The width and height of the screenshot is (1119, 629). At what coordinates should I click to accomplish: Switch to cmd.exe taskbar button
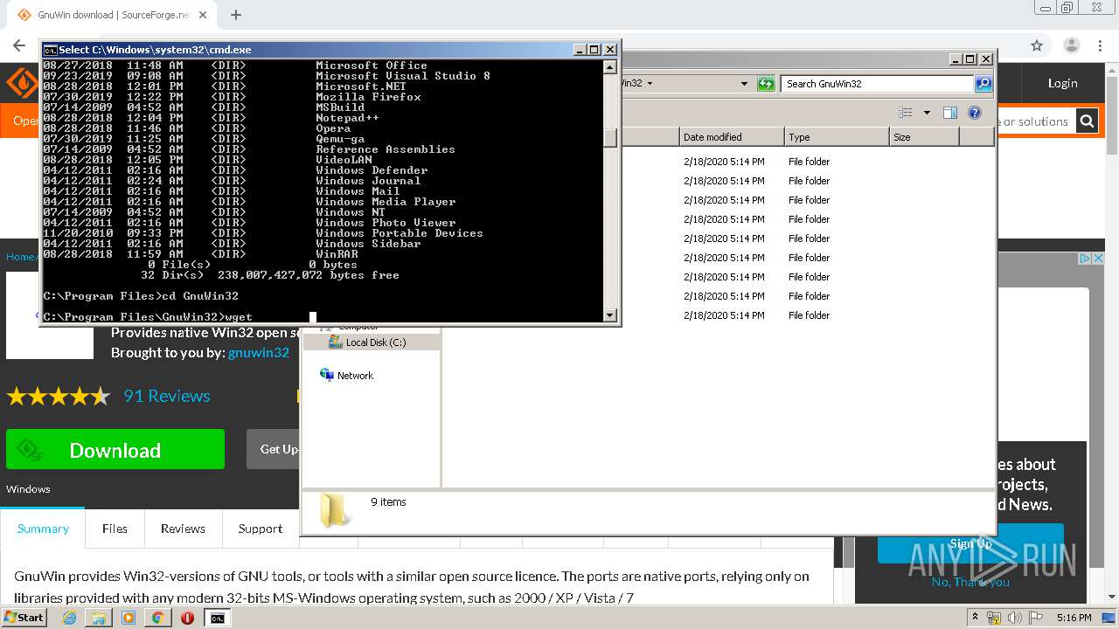click(218, 618)
